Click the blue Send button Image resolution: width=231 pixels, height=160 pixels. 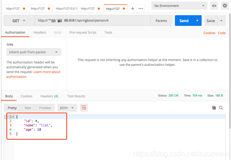pos(184,21)
